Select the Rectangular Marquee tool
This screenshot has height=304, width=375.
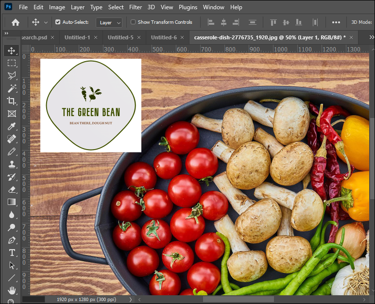11,63
